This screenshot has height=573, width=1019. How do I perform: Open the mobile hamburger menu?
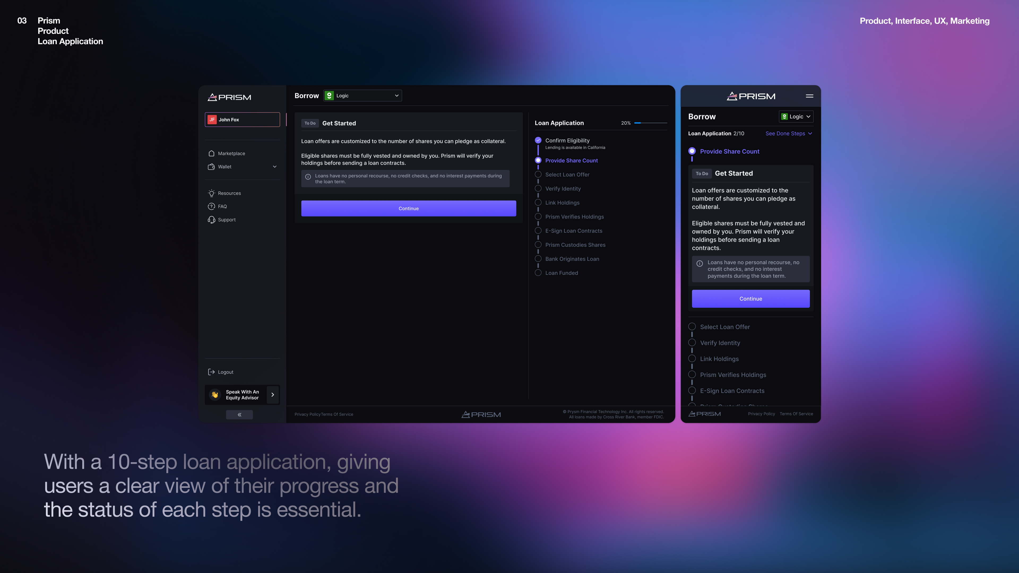(x=809, y=96)
